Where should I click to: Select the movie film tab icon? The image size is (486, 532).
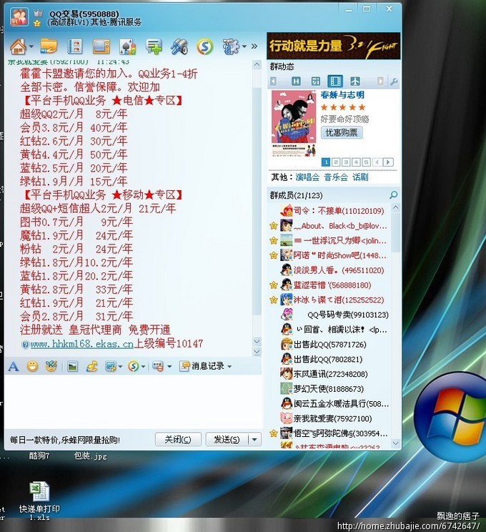click(x=334, y=82)
